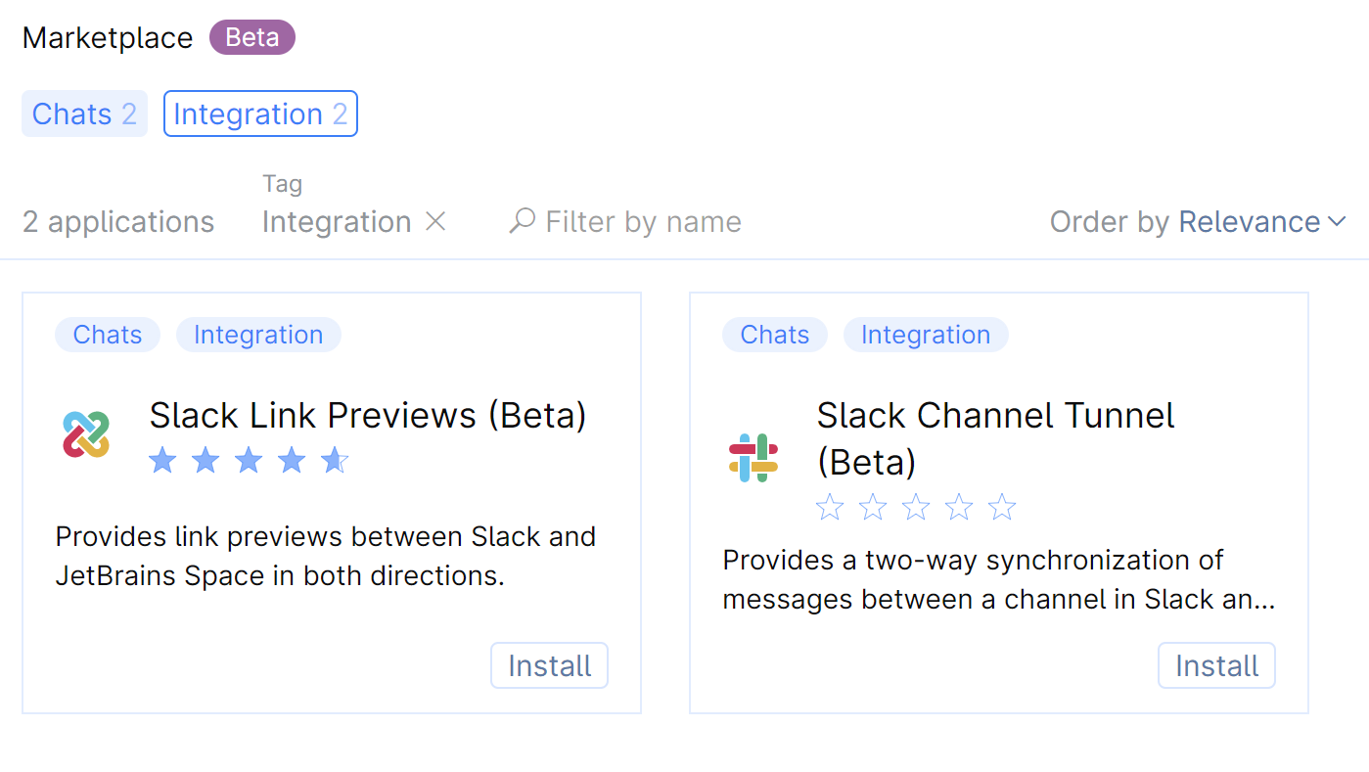
Task: Click the first star under Slack Channel Tunnel
Action: 829,507
